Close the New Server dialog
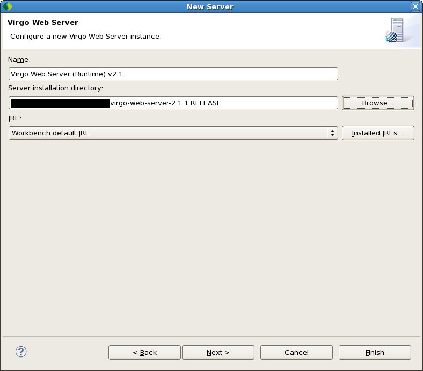Image resolution: width=423 pixels, height=371 pixels. (415, 6)
